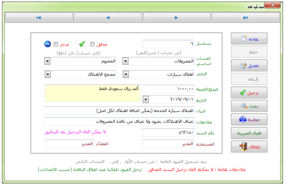Click the رقم السند voucher number field
Image resolution: width=285 pixels, height=184 pixels.
[168, 133]
